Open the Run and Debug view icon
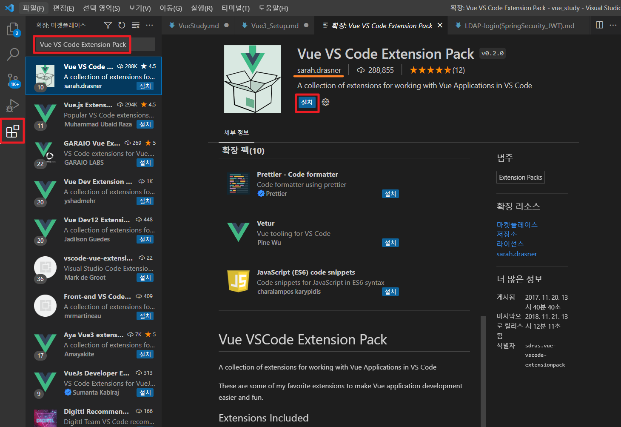The height and width of the screenshot is (427, 621). [13, 105]
